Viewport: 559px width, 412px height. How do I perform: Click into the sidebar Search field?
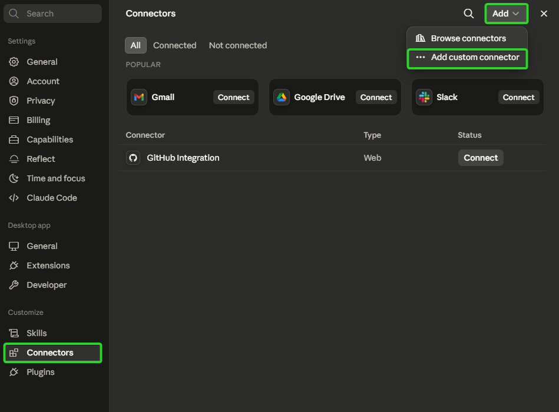pos(53,14)
